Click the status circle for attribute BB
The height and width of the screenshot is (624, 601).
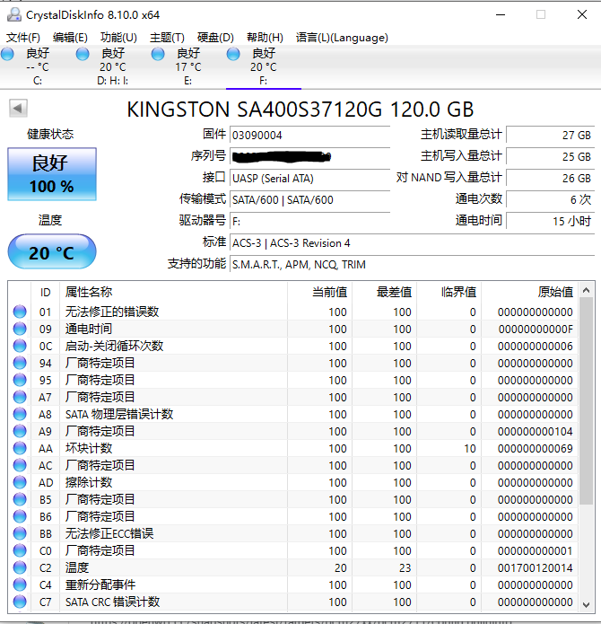tap(20, 533)
